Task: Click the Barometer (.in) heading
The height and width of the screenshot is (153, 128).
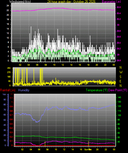Action: click(111, 1)
